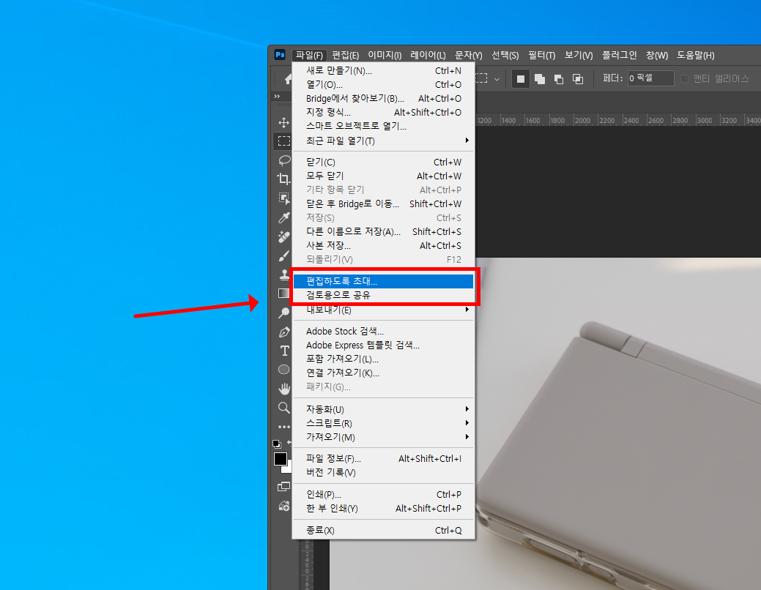This screenshot has height=590, width=761.
Task: Select the Dodge tool
Action: (x=284, y=313)
